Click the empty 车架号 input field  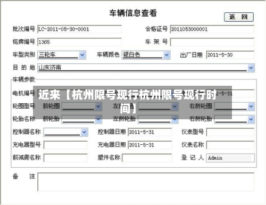click(x=212, y=42)
